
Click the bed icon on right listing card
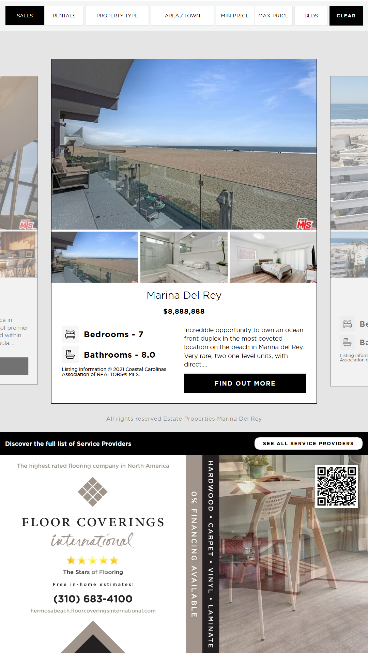347,324
